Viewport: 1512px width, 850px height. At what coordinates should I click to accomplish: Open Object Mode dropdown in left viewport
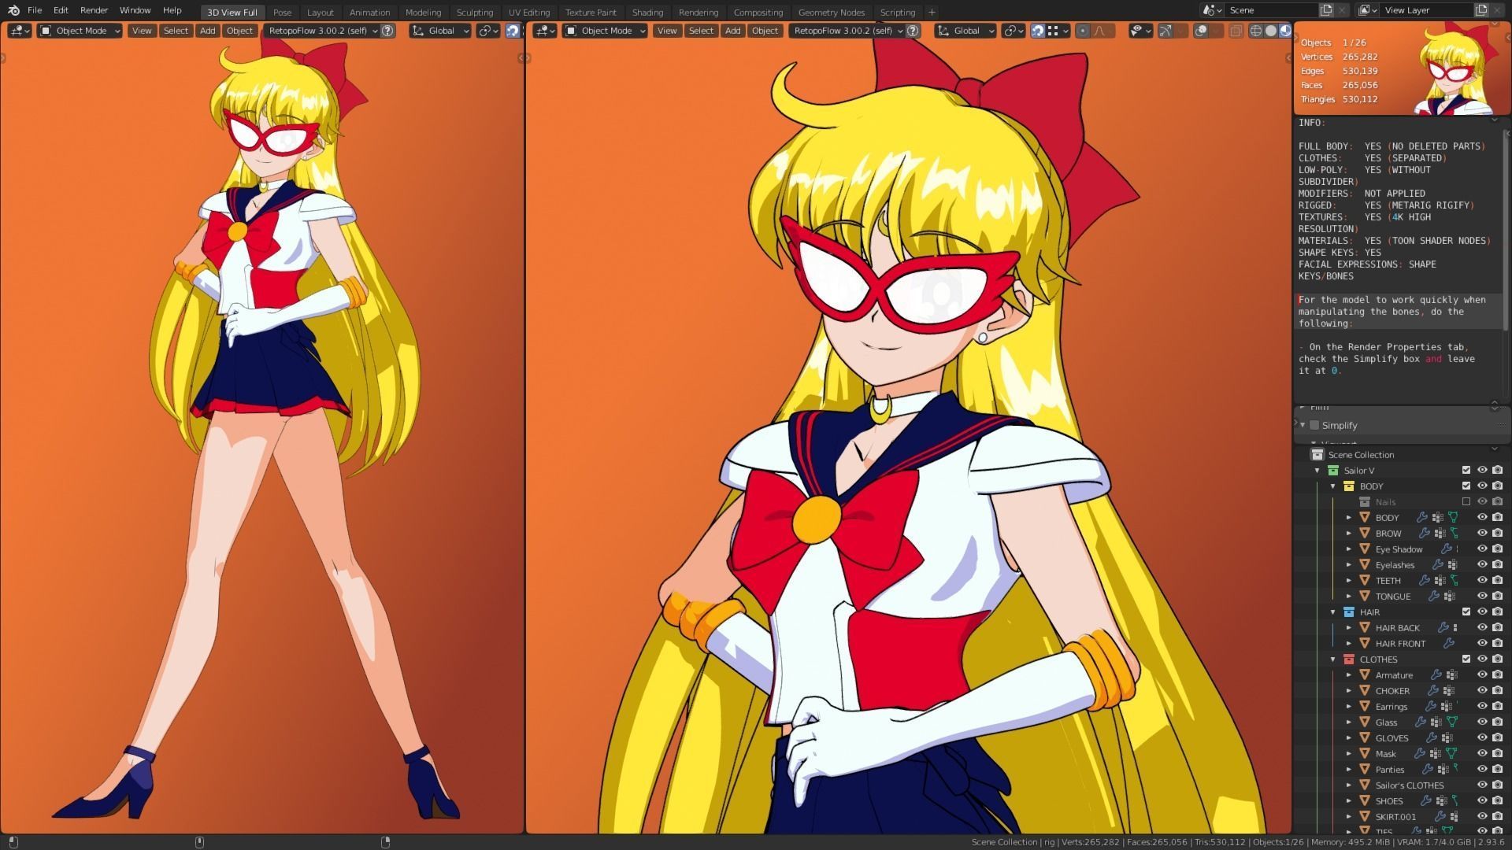(80, 31)
